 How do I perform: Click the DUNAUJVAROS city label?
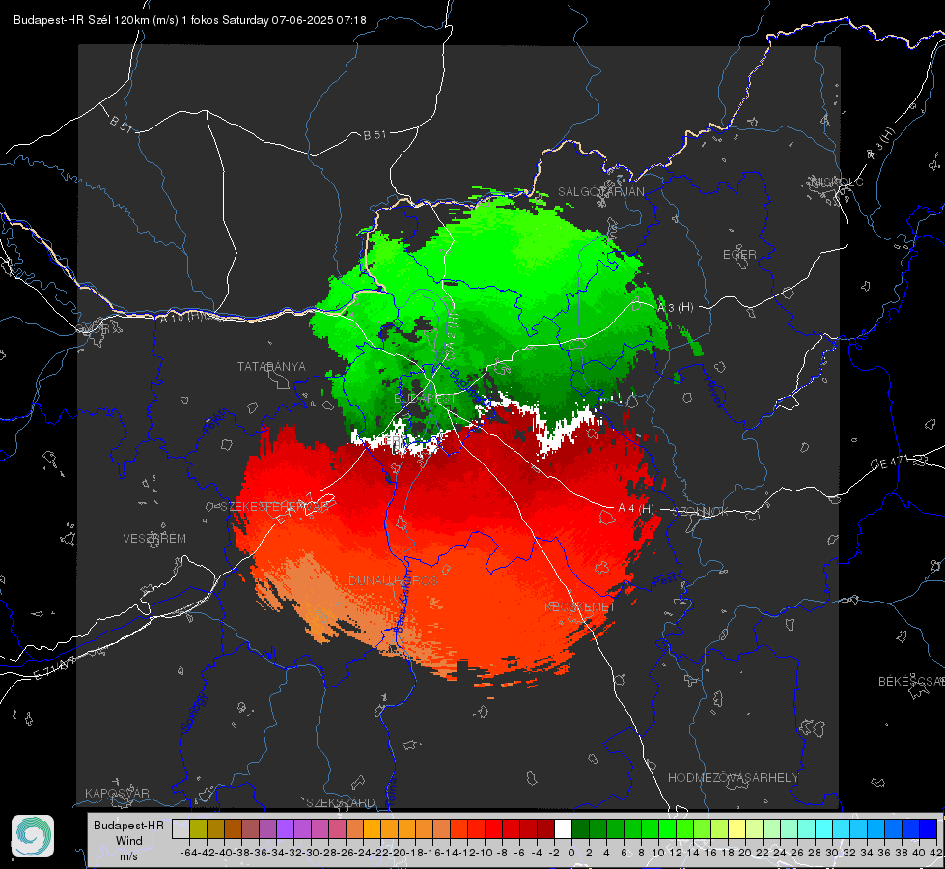pyautogui.click(x=393, y=580)
